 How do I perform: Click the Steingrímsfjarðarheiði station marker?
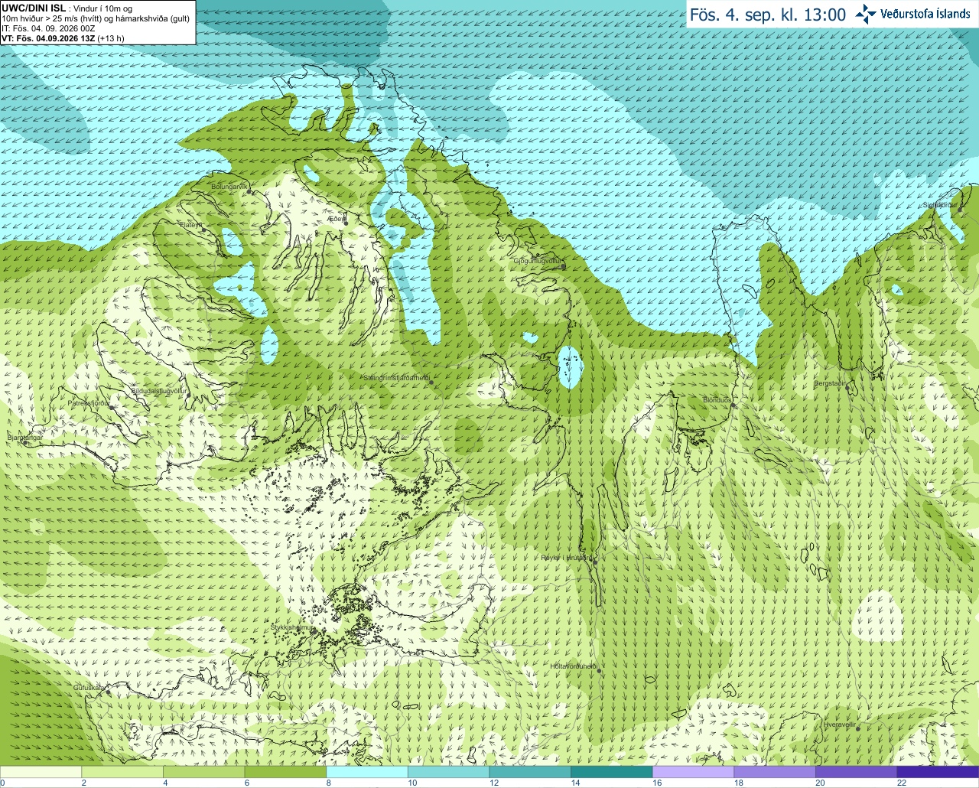[x=431, y=382]
